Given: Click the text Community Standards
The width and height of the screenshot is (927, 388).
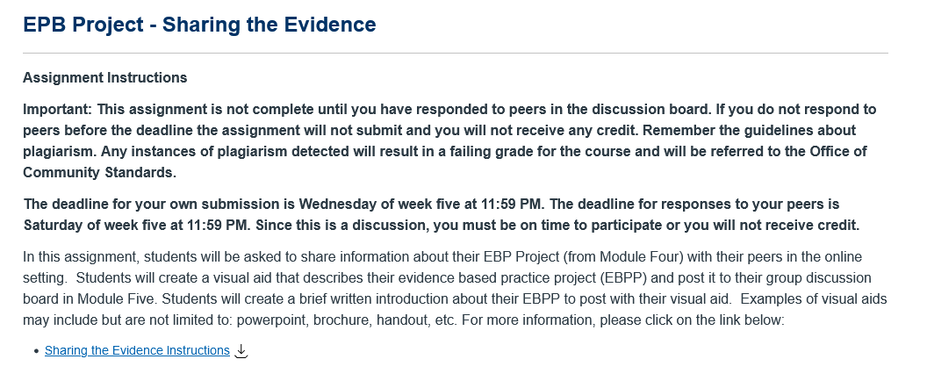Looking at the screenshot, I should click(100, 173).
